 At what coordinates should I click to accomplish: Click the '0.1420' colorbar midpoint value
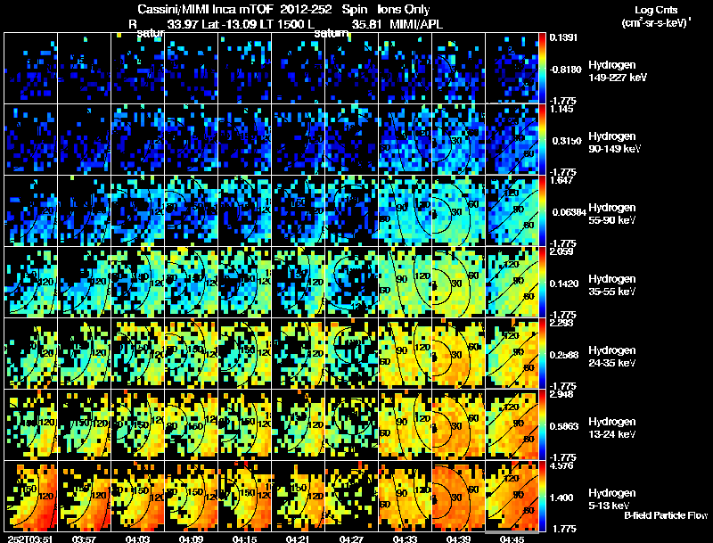coord(565,284)
